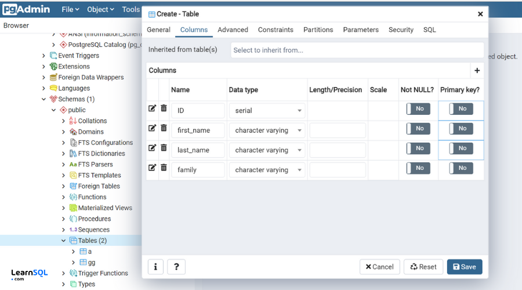Switch to the General tab

[x=158, y=30]
